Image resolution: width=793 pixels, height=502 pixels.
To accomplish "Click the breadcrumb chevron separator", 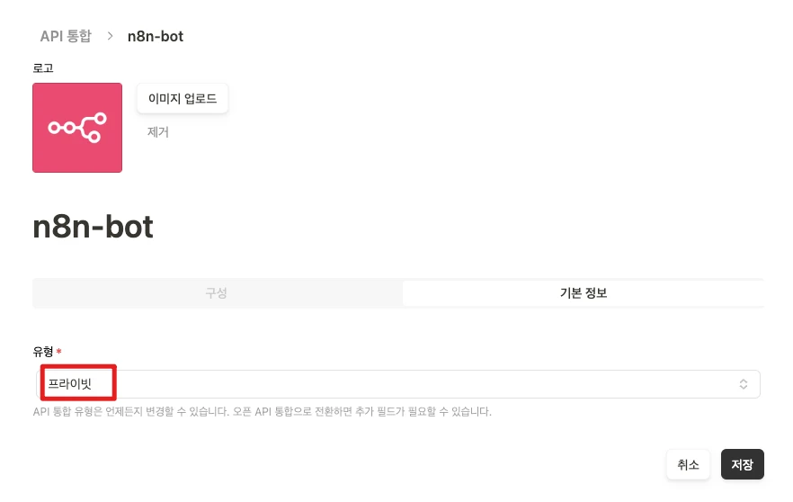I will pos(110,36).
